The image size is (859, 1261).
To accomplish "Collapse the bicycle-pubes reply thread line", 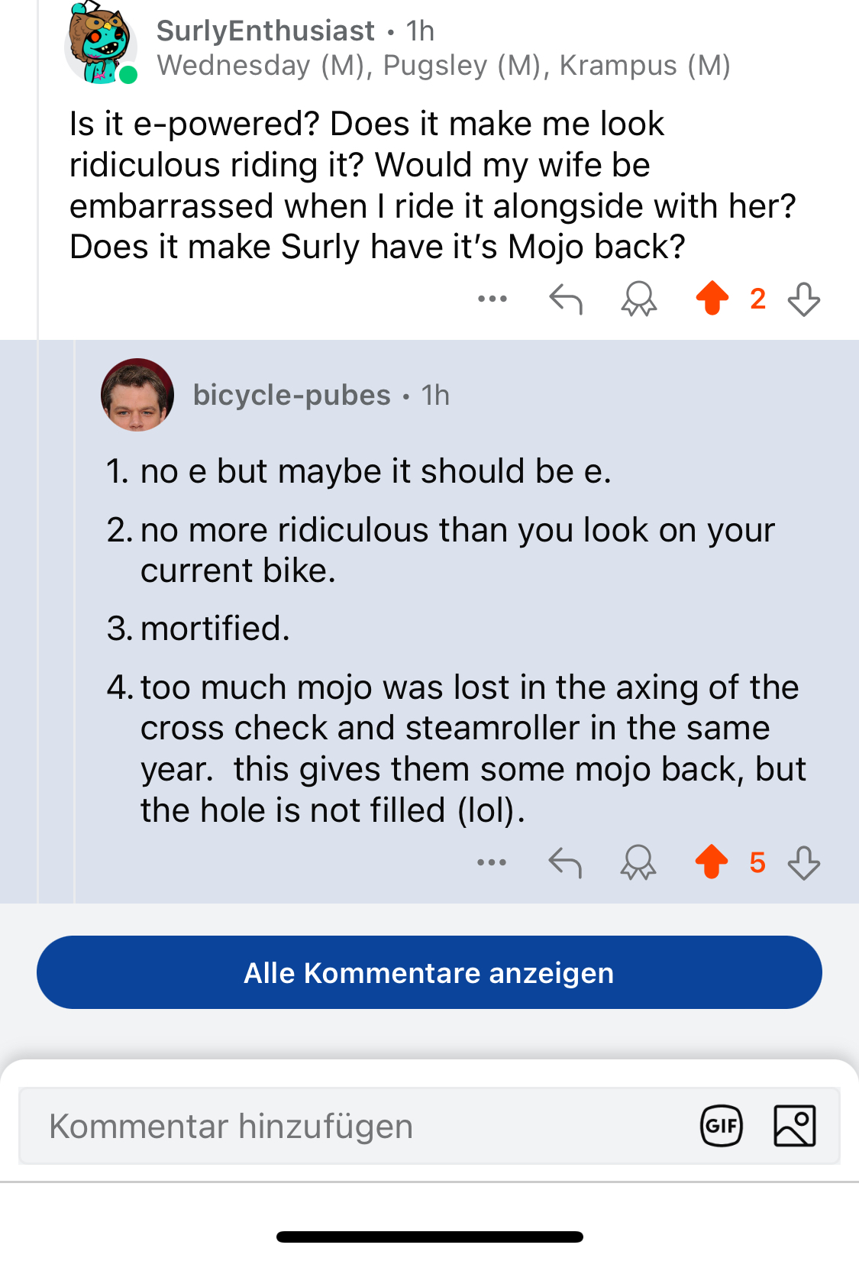I will click(74, 620).
